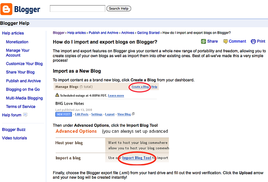Open Blogging on the Go link
This screenshot has width=268, height=182.
click(x=23, y=89)
